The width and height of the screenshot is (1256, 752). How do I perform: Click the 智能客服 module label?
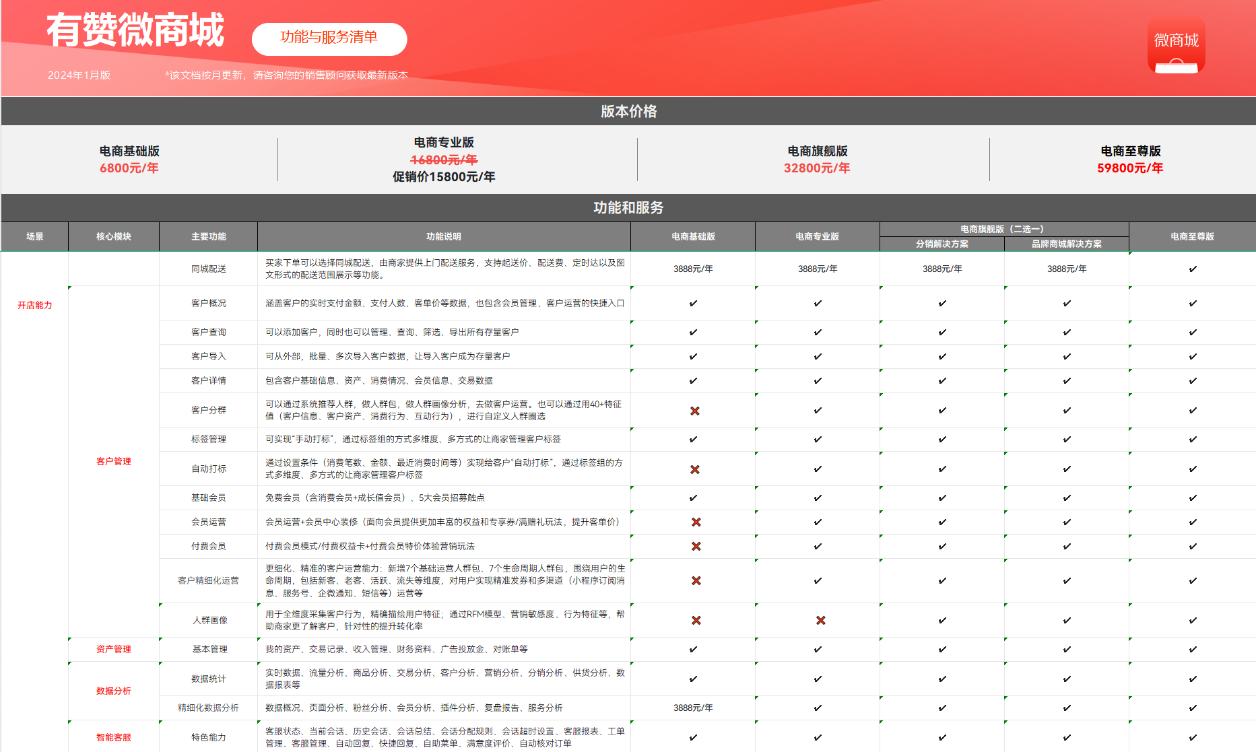point(114,737)
